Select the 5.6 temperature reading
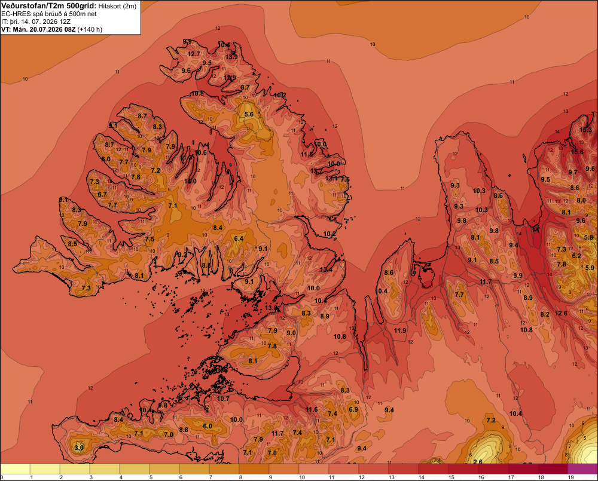 (249, 114)
